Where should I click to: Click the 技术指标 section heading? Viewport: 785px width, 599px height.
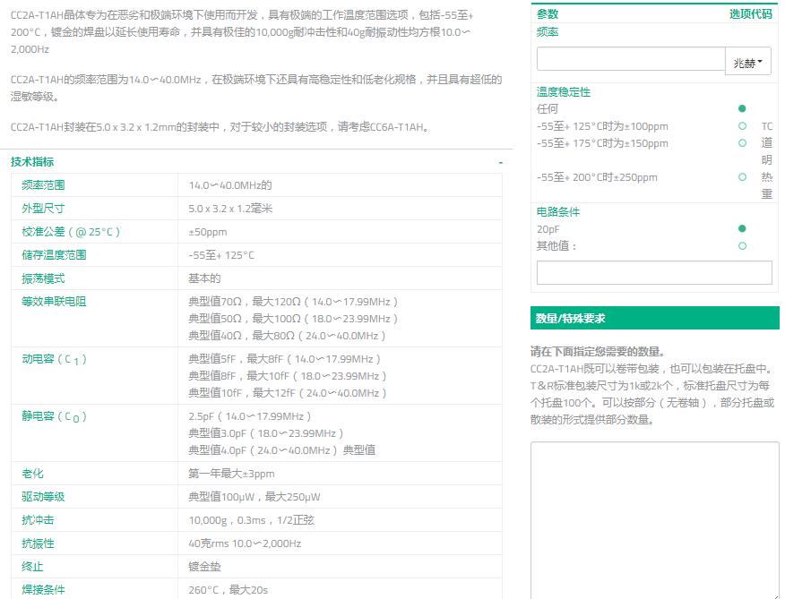tap(32, 162)
